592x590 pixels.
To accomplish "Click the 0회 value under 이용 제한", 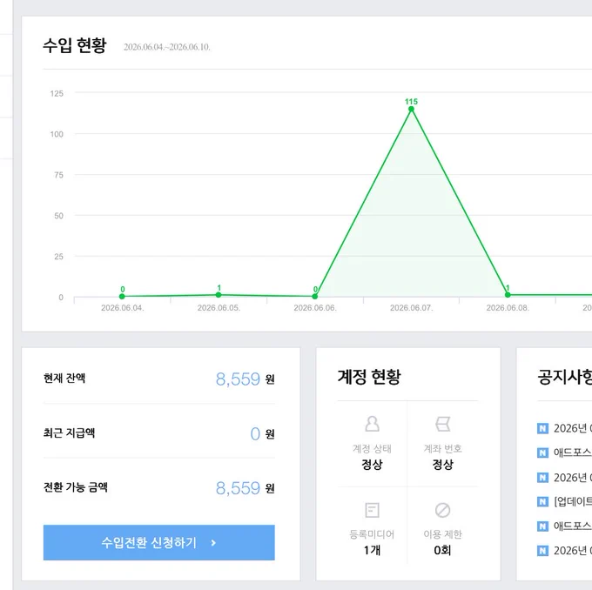I will coord(442,550).
